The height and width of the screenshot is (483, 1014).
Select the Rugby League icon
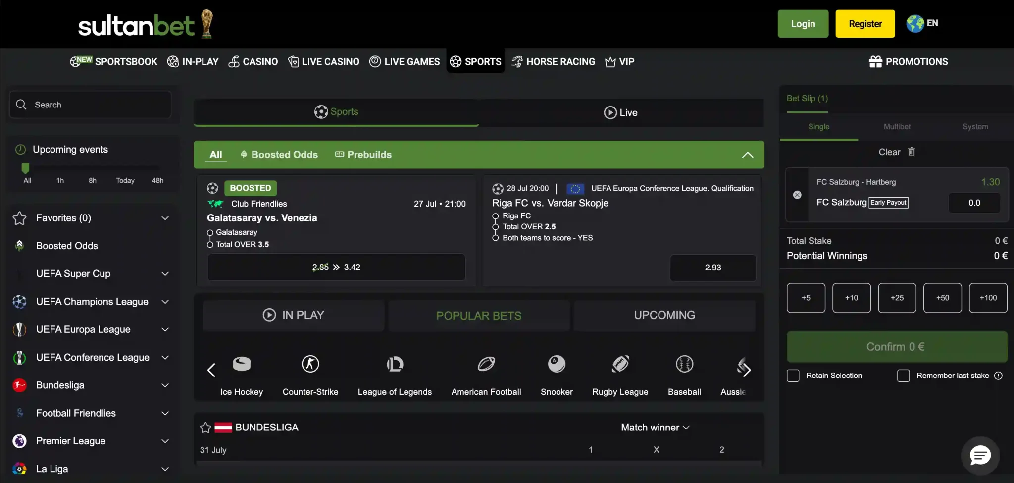(620, 364)
